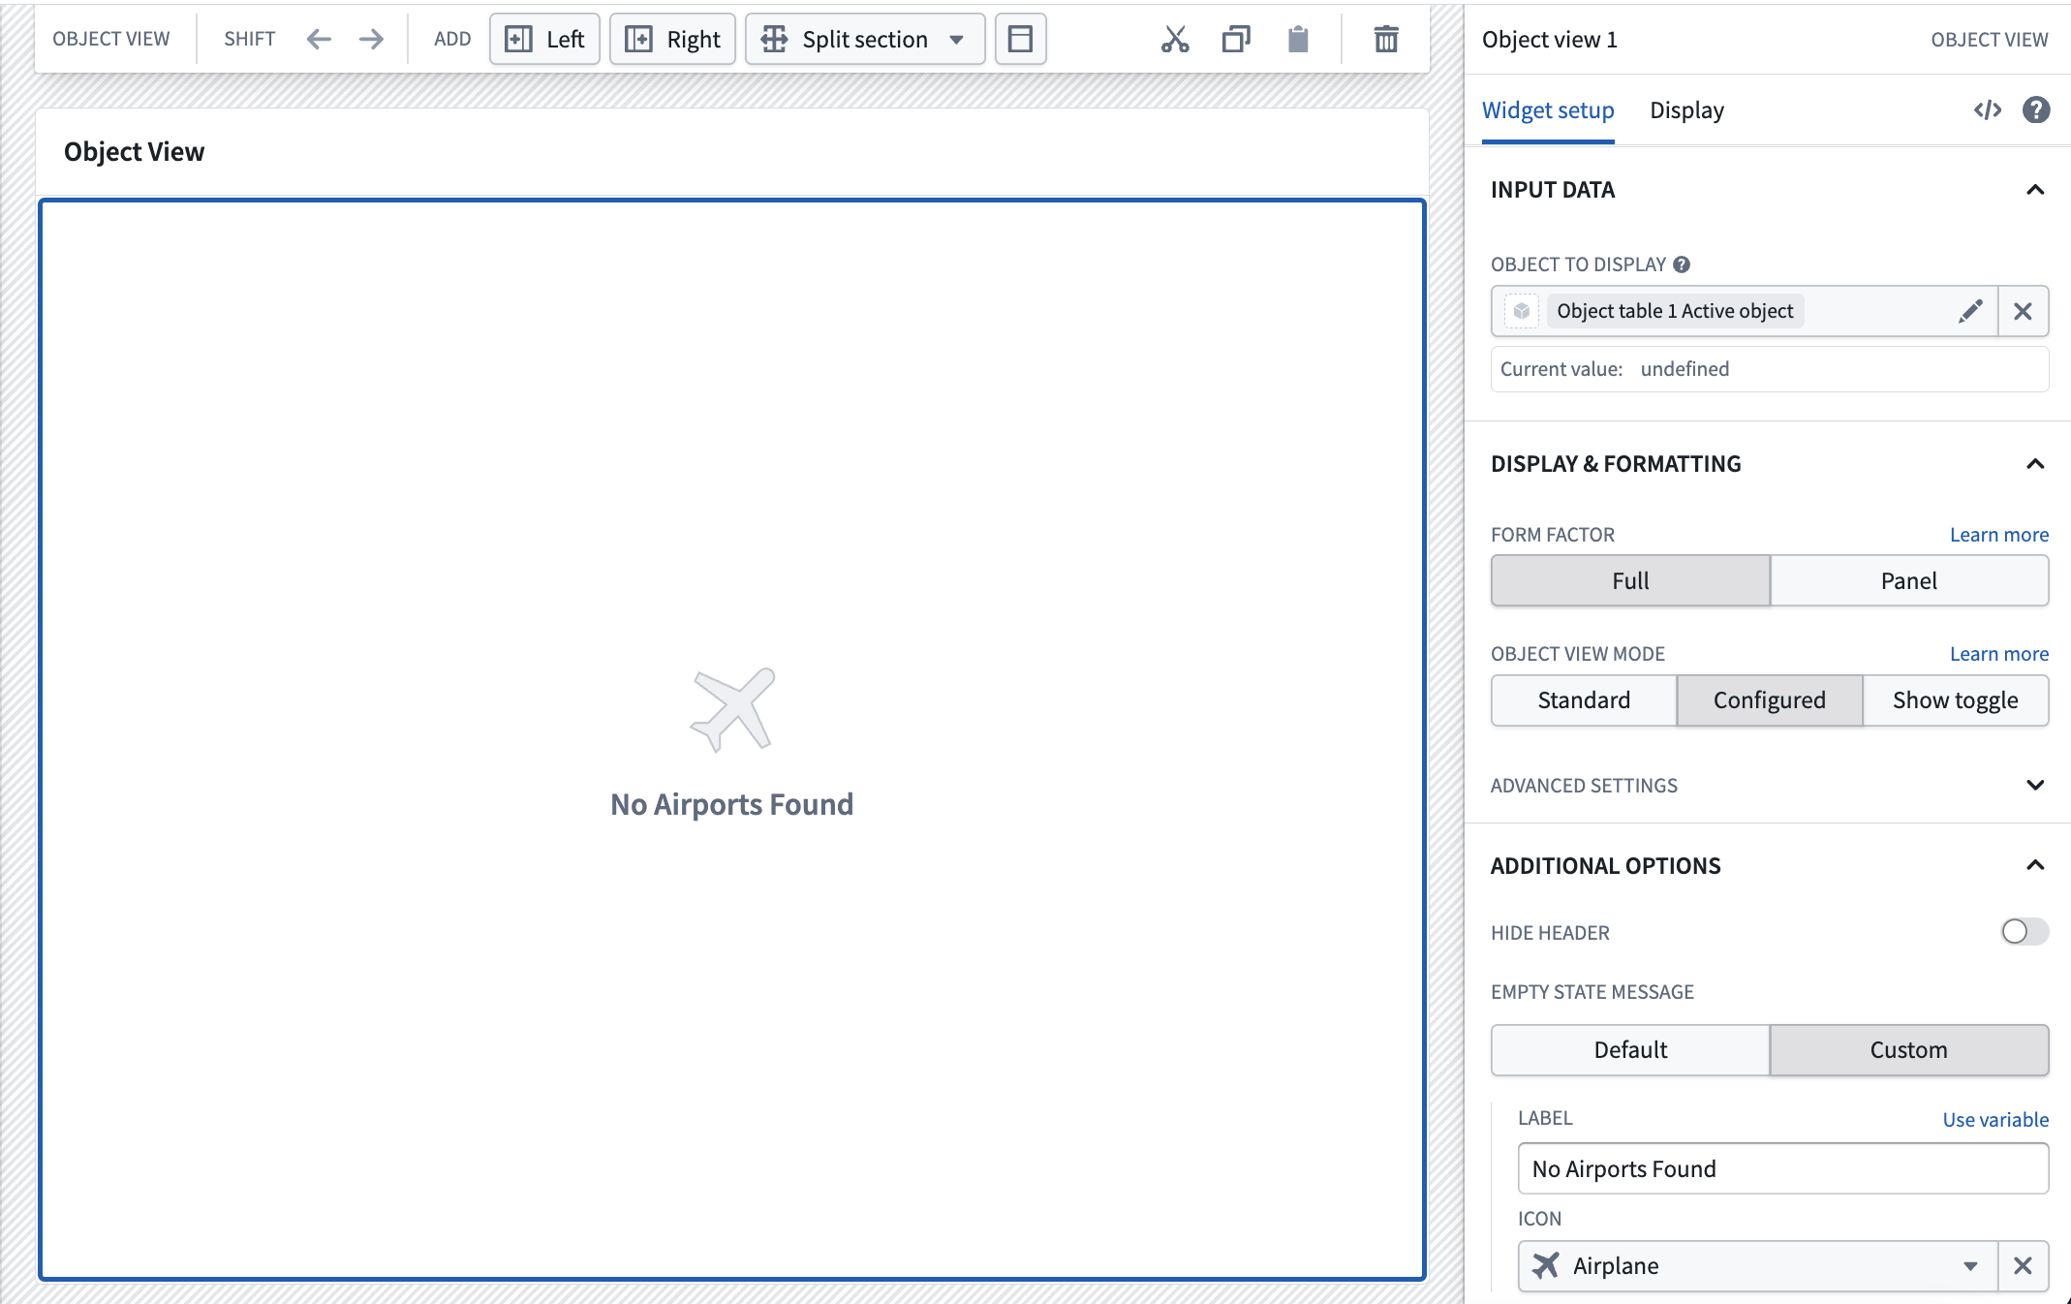Open the Split section dropdown arrow
Viewport: 2071px width, 1304px height.
click(x=957, y=40)
